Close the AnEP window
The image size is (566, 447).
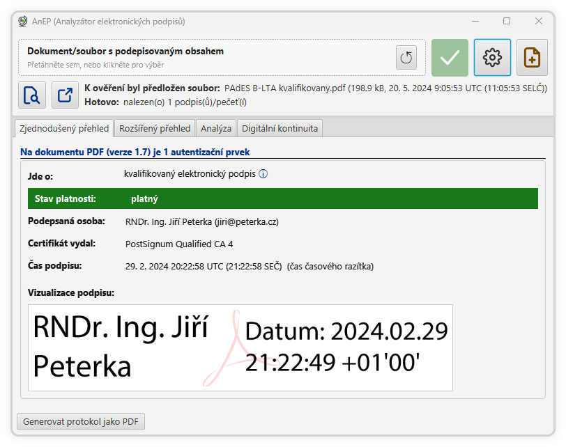pyautogui.click(x=539, y=22)
